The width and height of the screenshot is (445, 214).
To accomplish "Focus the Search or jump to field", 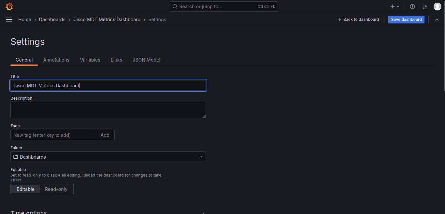I will [224, 7].
